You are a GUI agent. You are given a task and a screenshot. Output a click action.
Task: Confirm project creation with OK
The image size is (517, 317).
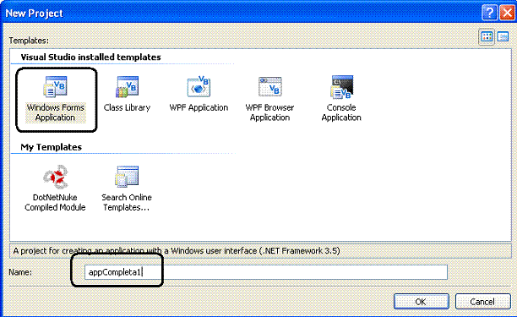tap(421, 302)
